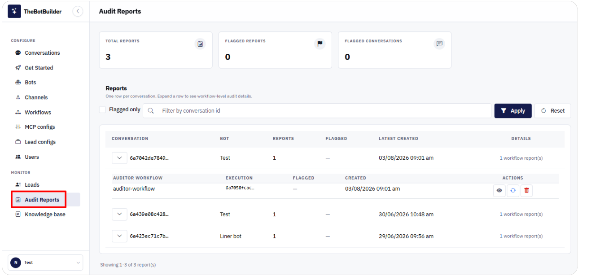This screenshot has width=613, height=276.
Task: Click the Leads contact icon
Action: (x=18, y=184)
